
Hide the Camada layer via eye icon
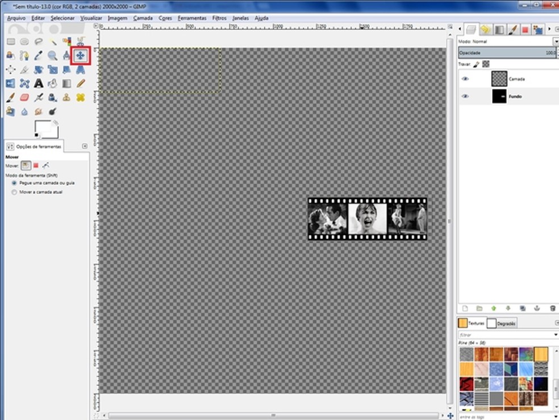465,79
